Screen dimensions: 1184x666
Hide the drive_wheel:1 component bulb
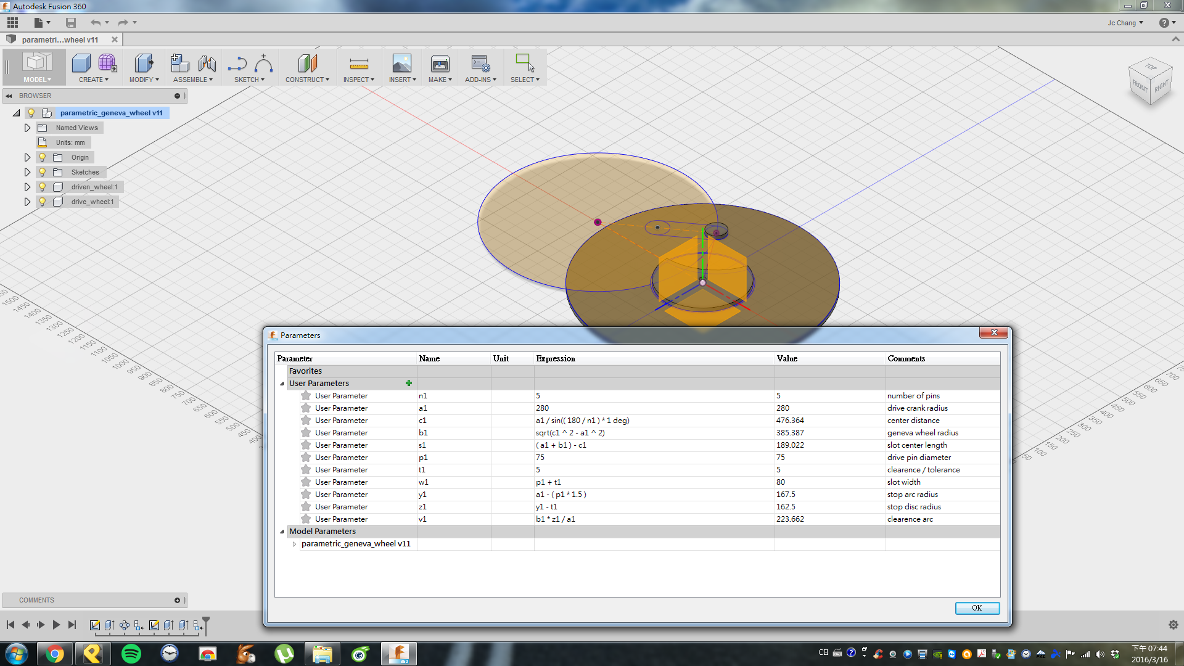(42, 202)
